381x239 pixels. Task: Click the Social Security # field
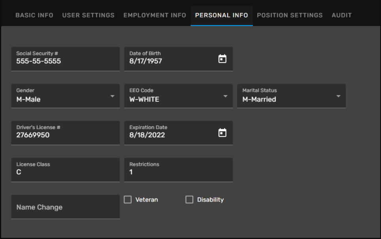(x=65, y=59)
